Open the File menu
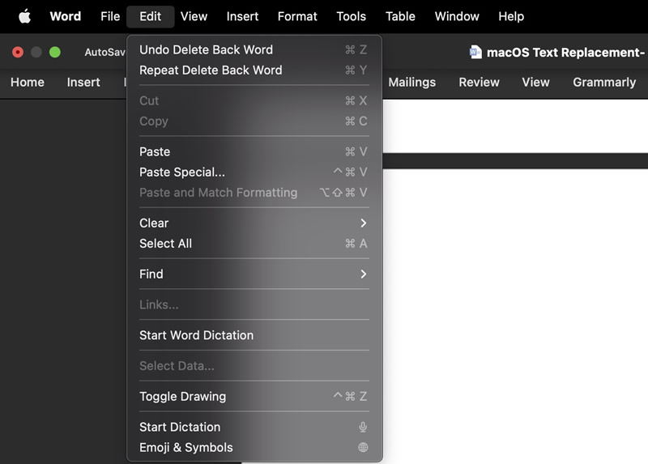Image resolution: width=648 pixels, height=464 pixels. coord(110,16)
